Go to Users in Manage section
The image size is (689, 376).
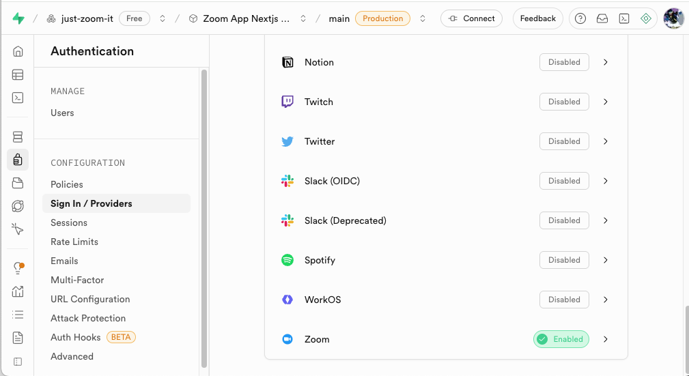pyautogui.click(x=62, y=113)
